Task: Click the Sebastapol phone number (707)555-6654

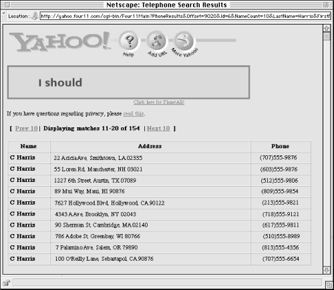Action: tap(281, 259)
